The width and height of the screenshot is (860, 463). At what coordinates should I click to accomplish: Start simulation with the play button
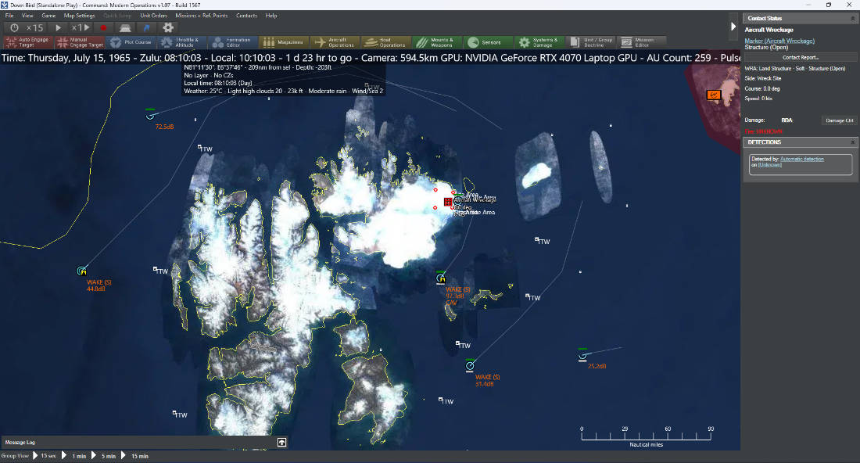click(58, 27)
